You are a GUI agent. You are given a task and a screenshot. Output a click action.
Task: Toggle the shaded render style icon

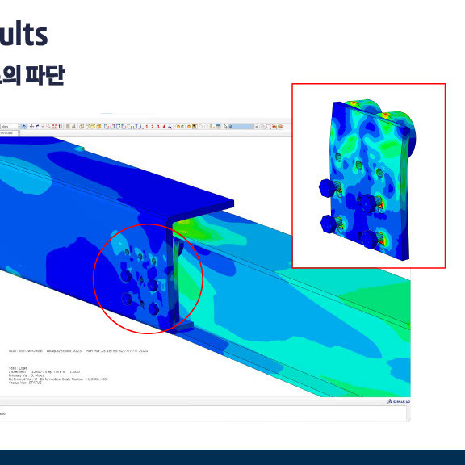coord(98,127)
